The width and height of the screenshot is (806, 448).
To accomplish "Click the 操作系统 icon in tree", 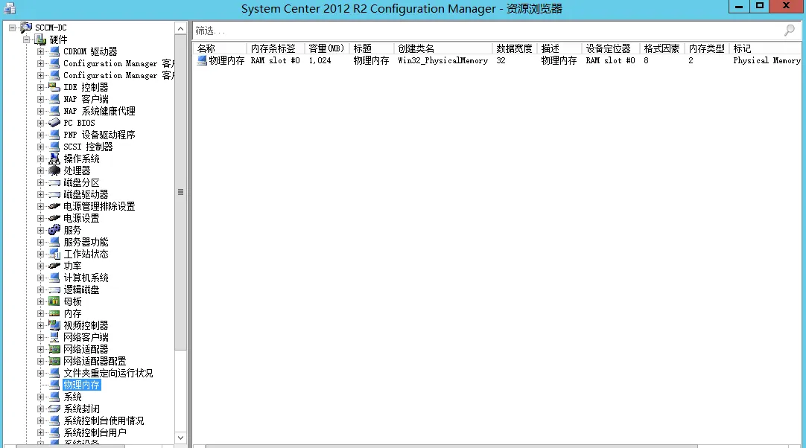I will [x=54, y=159].
